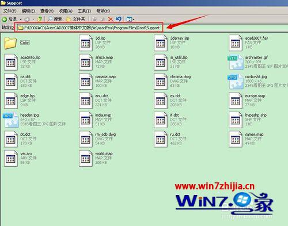
Task: Select the ai_utils.lsp file icon
Action: tap(161, 62)
